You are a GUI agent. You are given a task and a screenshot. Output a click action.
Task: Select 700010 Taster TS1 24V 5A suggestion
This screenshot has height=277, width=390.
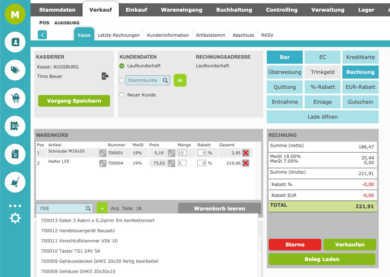click(71, 251)
